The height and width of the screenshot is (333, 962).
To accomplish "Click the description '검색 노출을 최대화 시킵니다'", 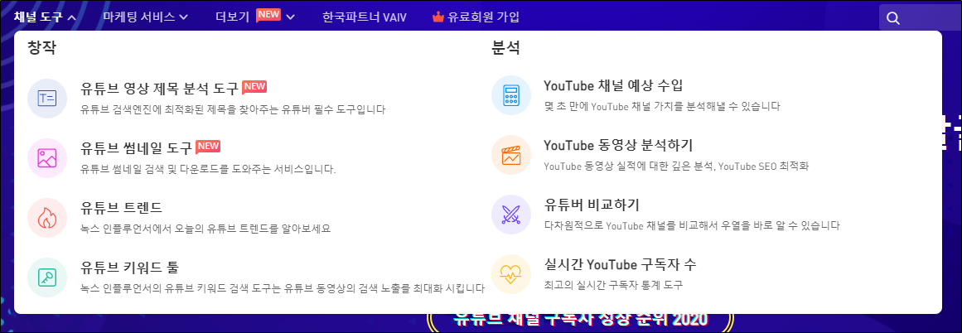I will pos(420,288).
